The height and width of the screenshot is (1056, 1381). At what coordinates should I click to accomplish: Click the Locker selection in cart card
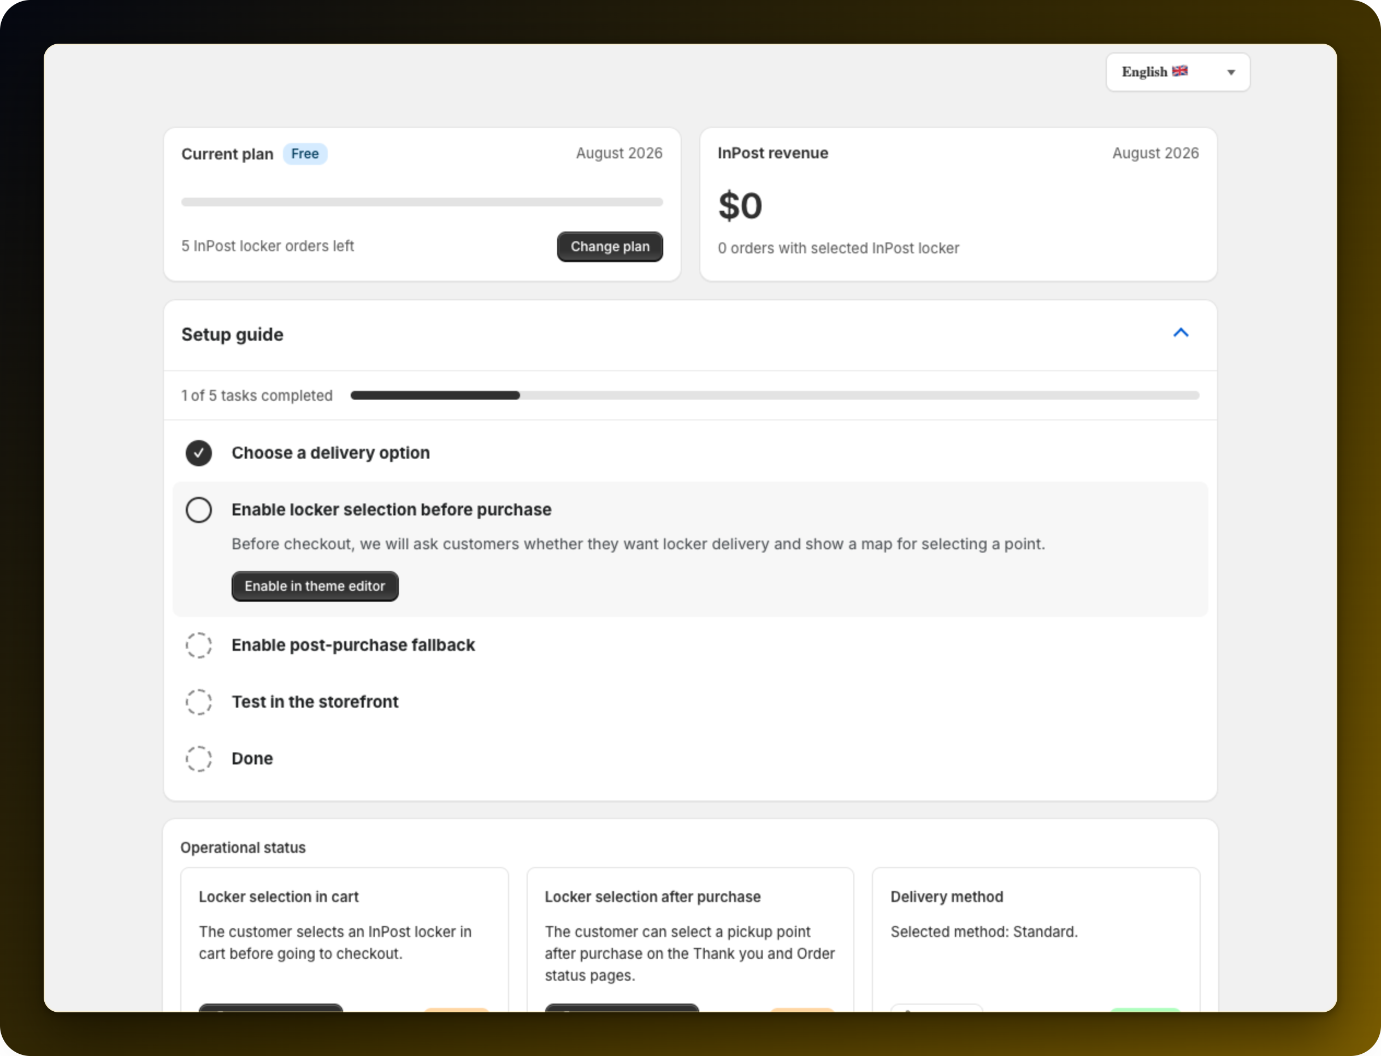coord(344,940)
